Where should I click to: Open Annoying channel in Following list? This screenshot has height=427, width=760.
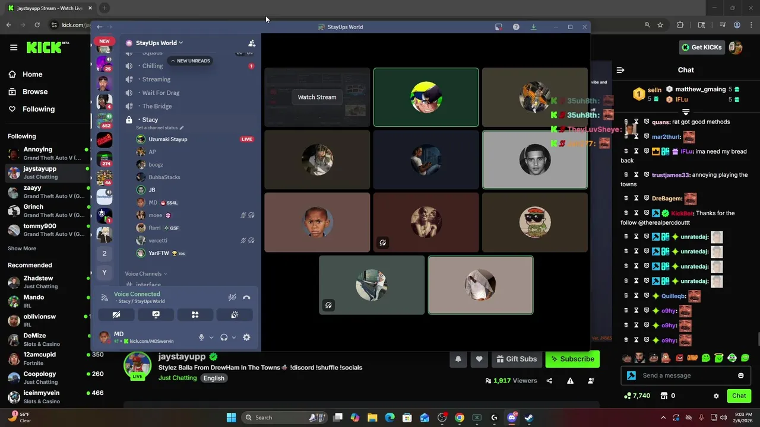47,154
